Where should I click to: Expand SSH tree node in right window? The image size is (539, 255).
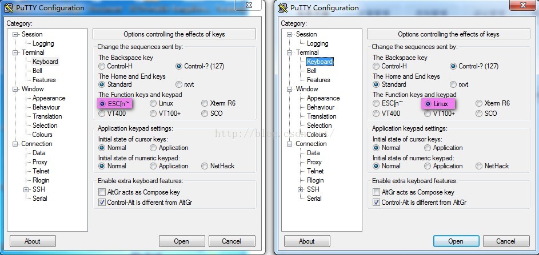(301, 189)
